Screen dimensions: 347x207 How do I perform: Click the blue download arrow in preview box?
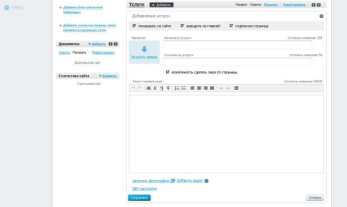(x=144, y=49)
